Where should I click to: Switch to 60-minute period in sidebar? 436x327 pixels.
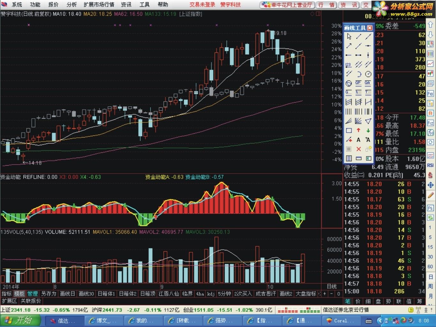(x=430, y=267)
